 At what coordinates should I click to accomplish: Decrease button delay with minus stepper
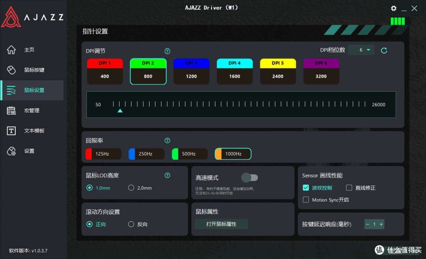(x=368, y=224)
